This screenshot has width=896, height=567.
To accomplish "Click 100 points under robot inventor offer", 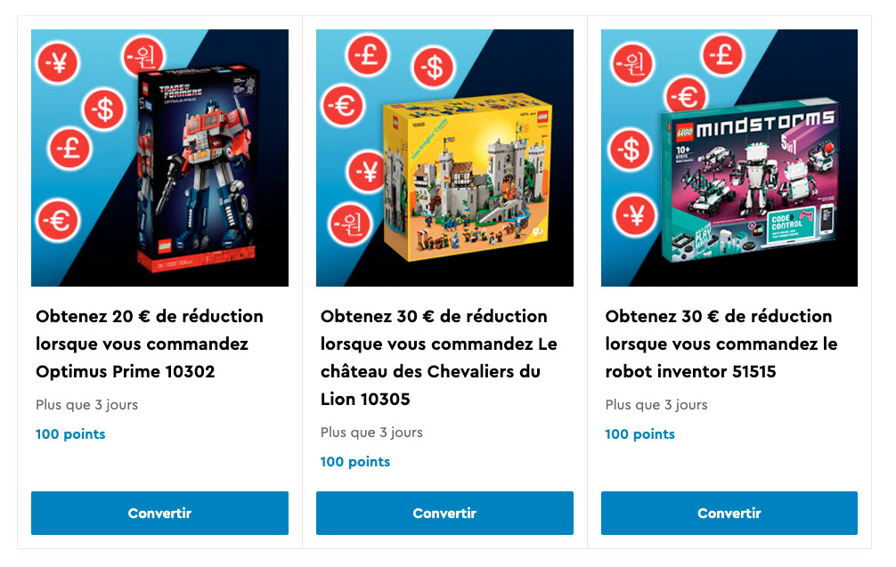I will coord(639,434).
